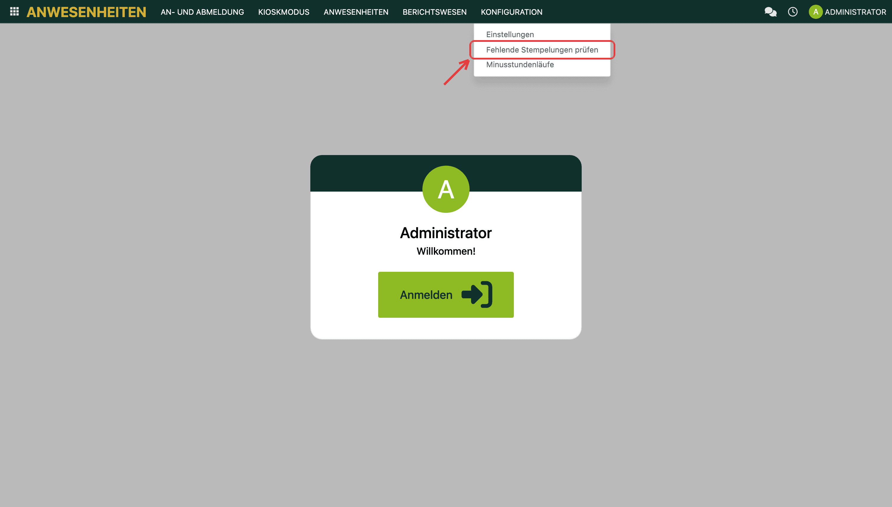
Task: Click the Anwesenheiten app title logo
Action: tap(86, 12)
